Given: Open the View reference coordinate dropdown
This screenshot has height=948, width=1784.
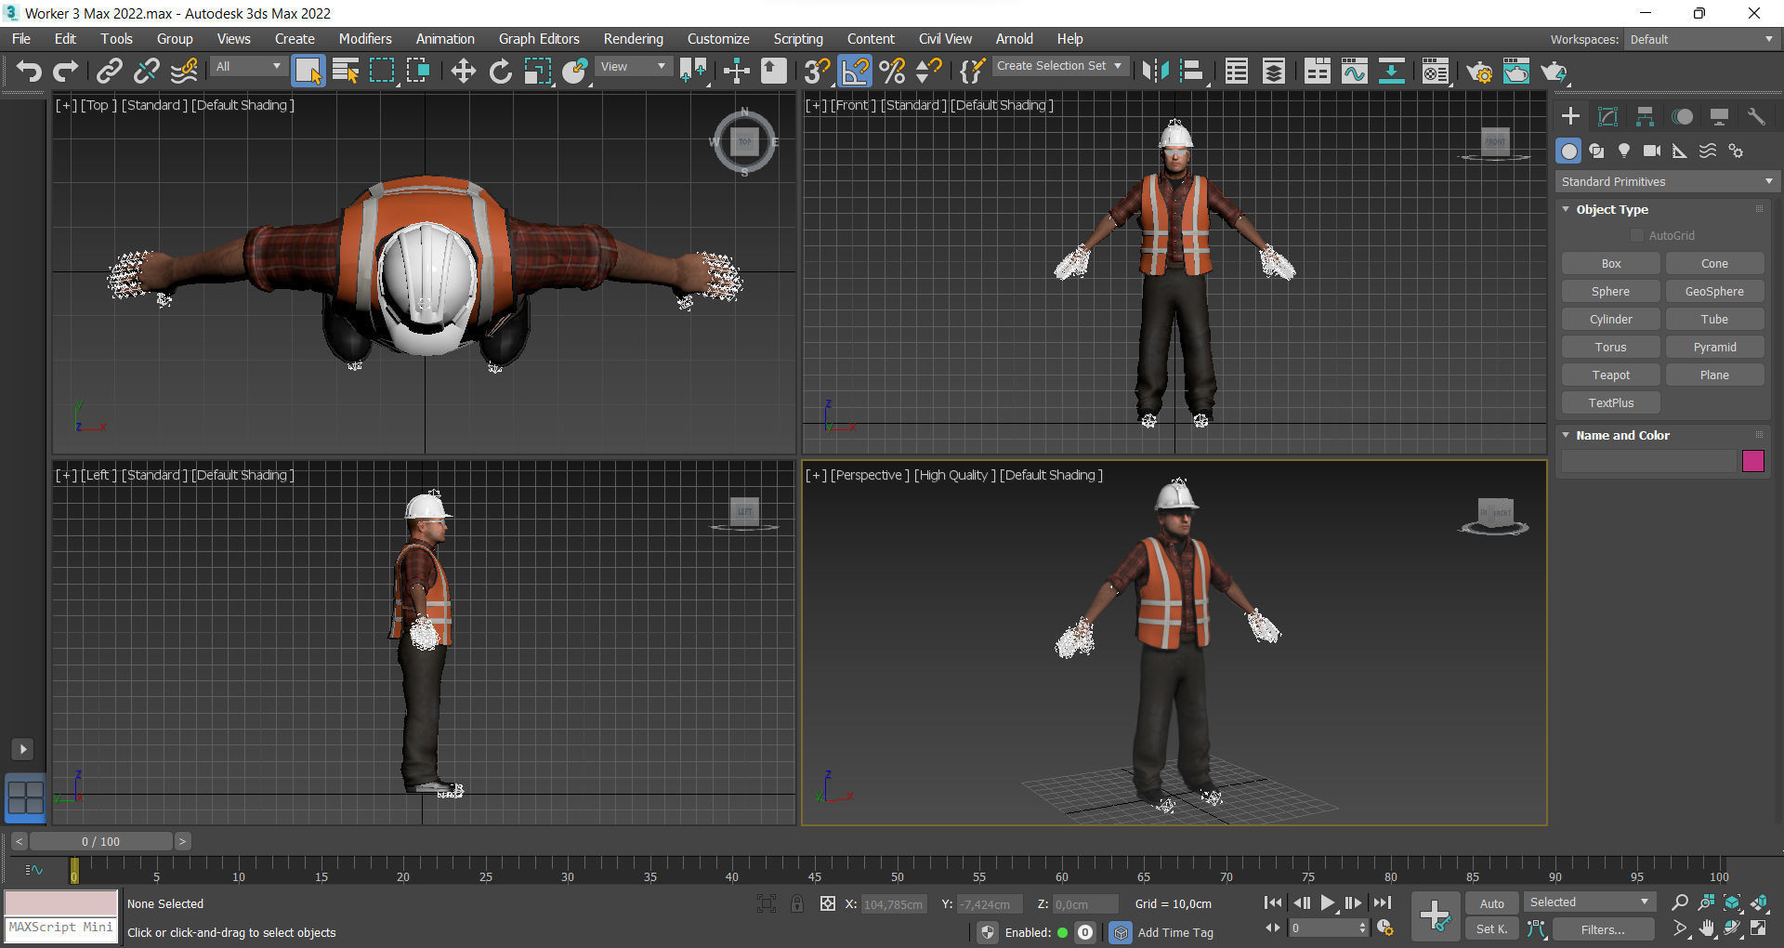Looking at the screenshot, I should 633,66.
